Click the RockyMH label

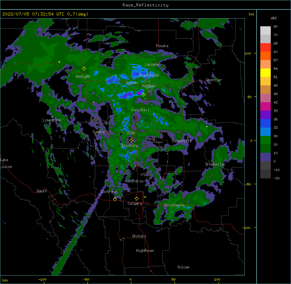coord(83,77)
